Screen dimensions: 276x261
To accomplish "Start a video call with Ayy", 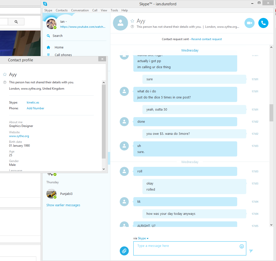I will click(x=250, y=23).
